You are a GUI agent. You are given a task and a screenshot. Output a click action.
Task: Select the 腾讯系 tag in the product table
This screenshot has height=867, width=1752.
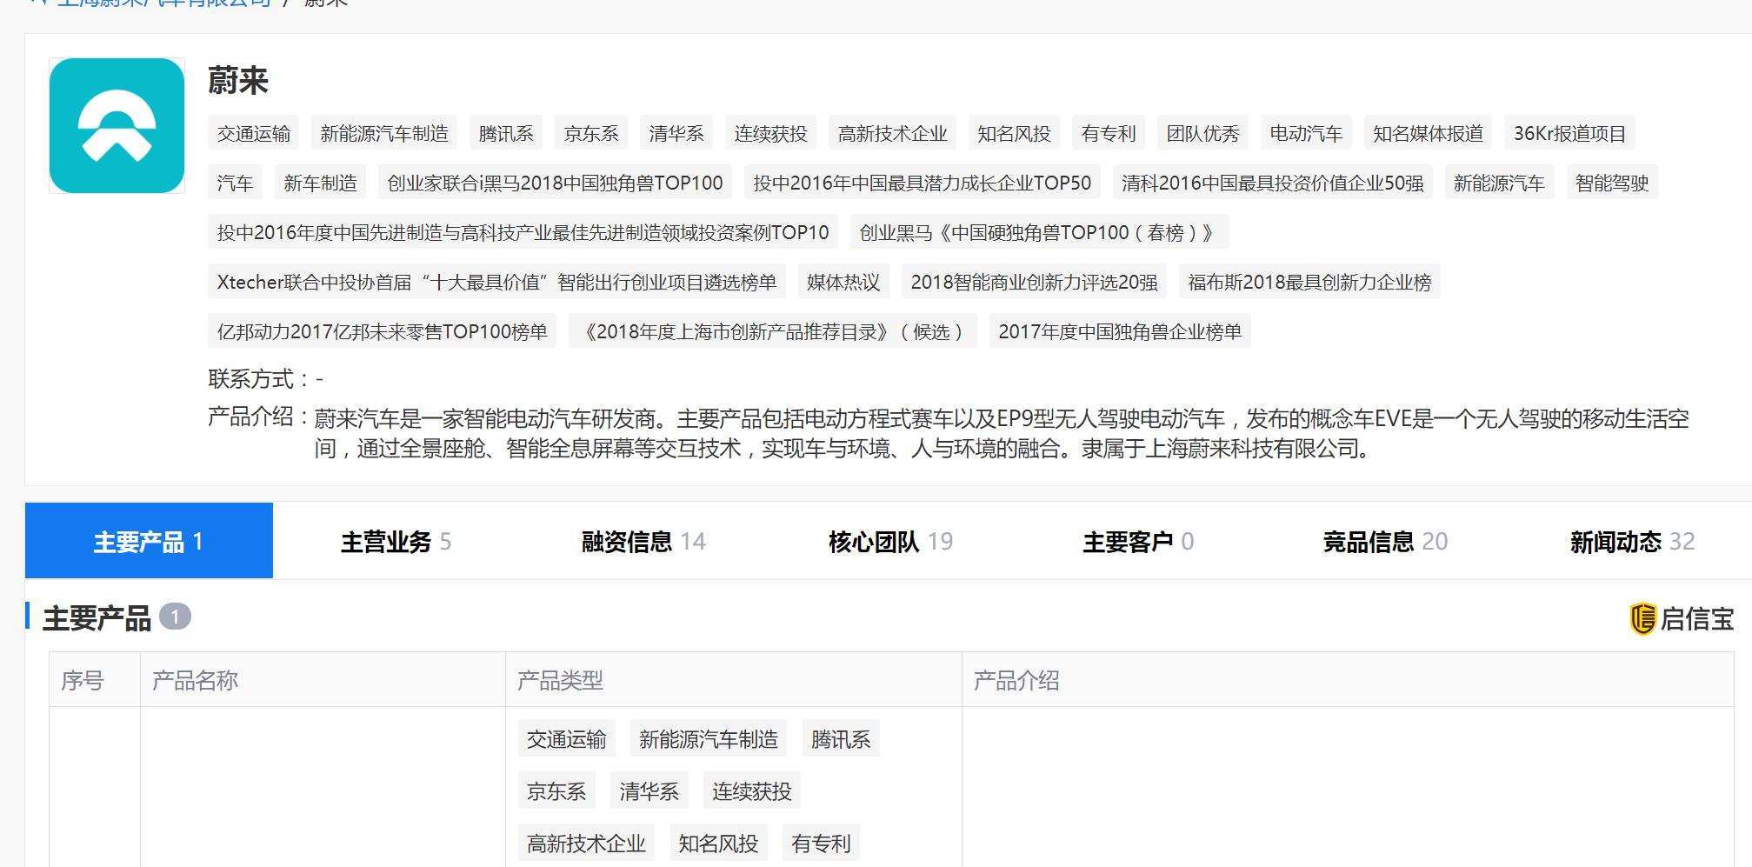841,739
